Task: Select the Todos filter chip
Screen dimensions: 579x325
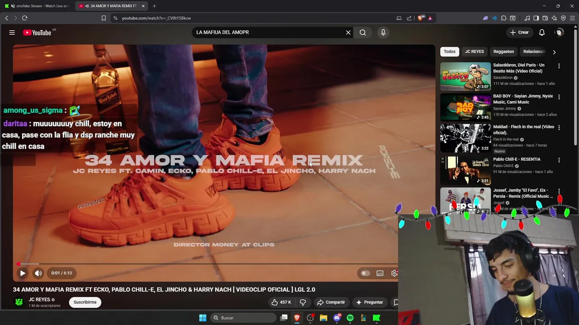Action: (x=450, y=51)
